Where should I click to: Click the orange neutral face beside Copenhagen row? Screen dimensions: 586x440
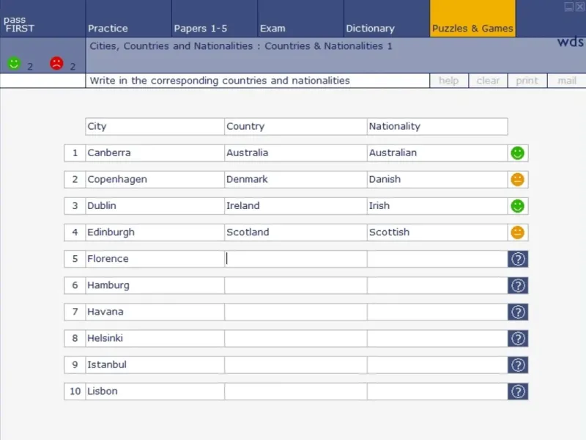tap(518, 180)
